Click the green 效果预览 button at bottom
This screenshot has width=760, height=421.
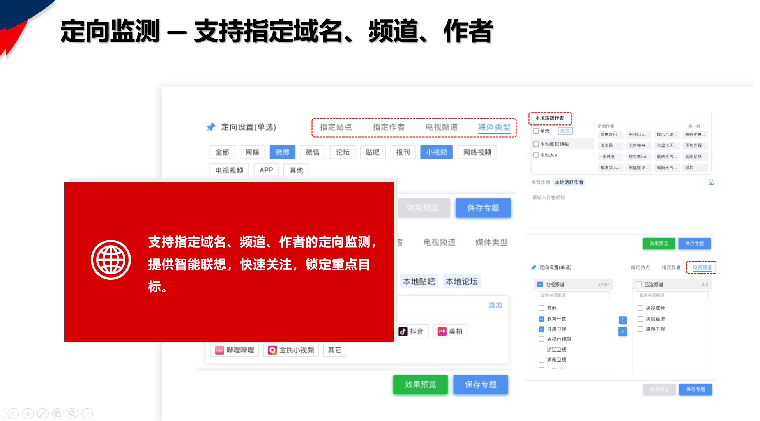420,384
